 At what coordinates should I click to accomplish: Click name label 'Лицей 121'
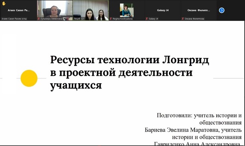pyautogui.click(x=79, y=19)
